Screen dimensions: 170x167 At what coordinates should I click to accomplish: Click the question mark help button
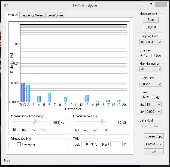point(151,5)
